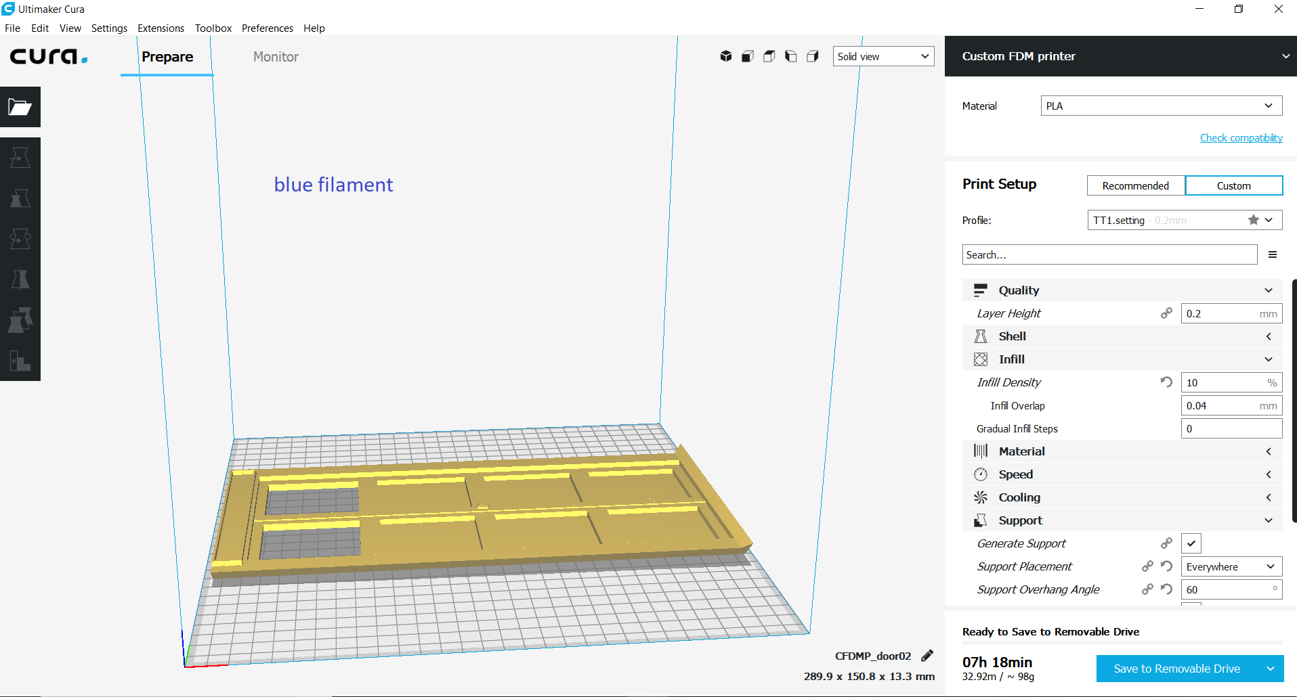
Task: Click the link icon for Support Placement
Action: 1147,566
